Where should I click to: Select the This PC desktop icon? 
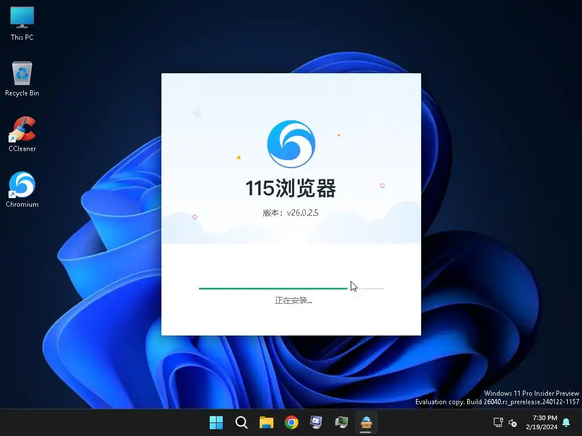point(22,23)
